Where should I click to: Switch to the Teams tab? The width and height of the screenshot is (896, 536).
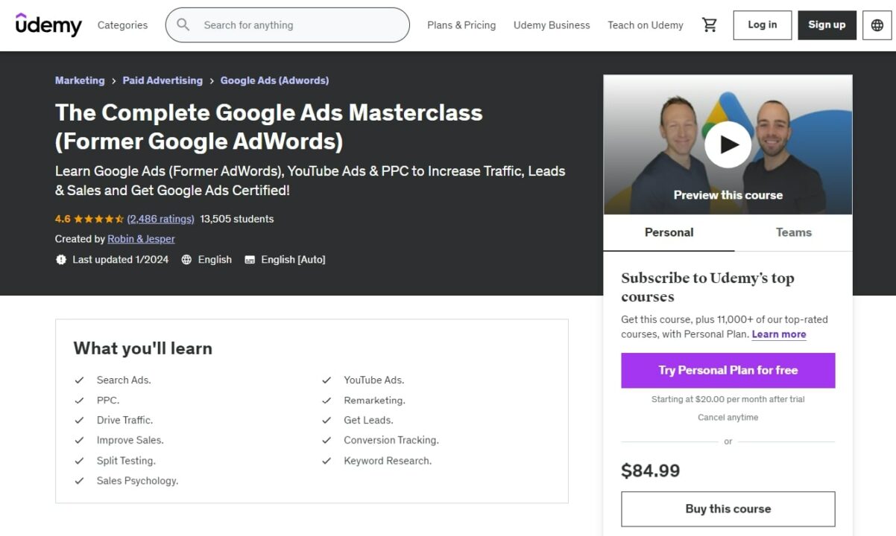tap(793, 232)
